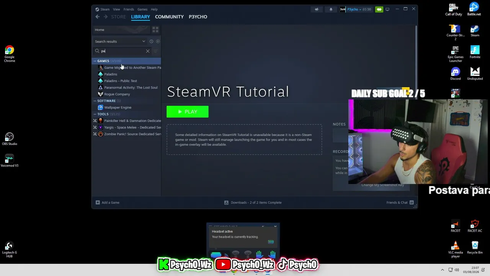490x276 pixels.
Task: Collapse the SOFTWARE category in library
Action: (95, 101)
